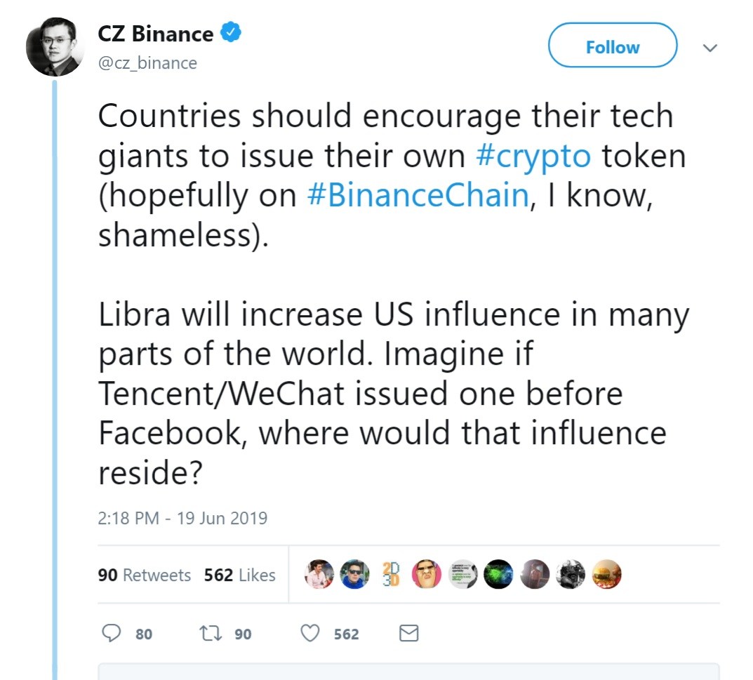Retweet using the retweet arrows icon
This screenshot has width=753, height=680.
click(208, 634)
